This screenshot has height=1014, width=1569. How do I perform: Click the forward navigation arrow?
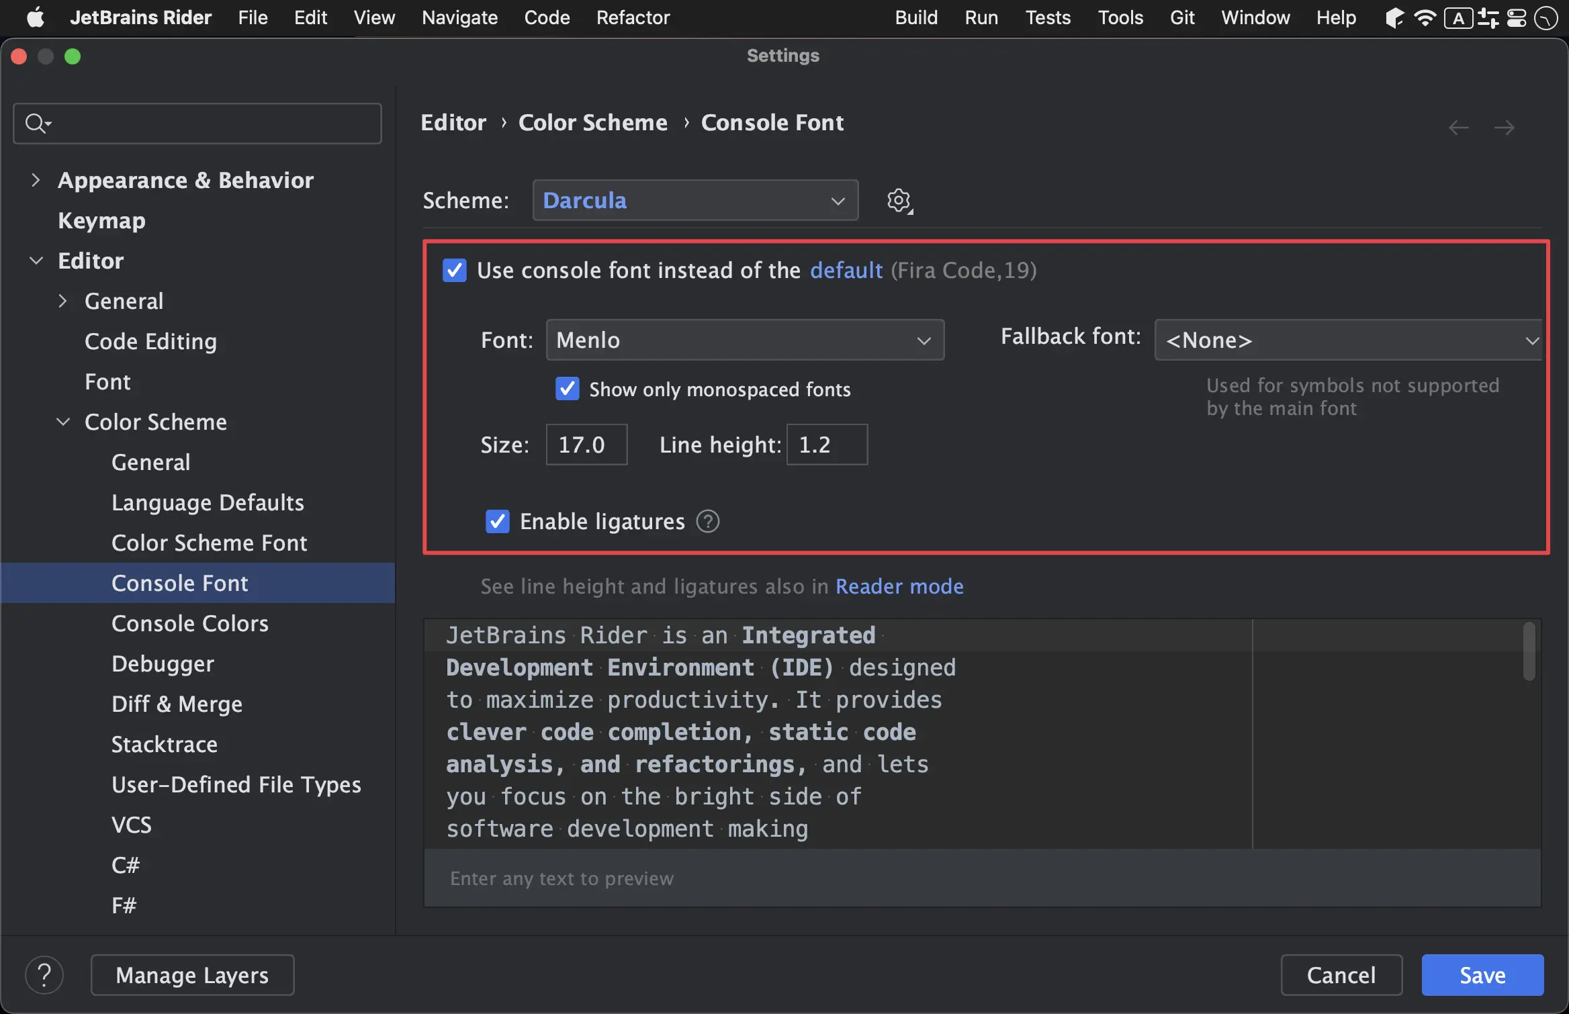click(1505, 127)
